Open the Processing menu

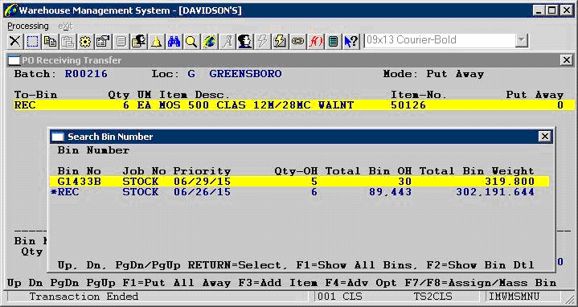28,27
